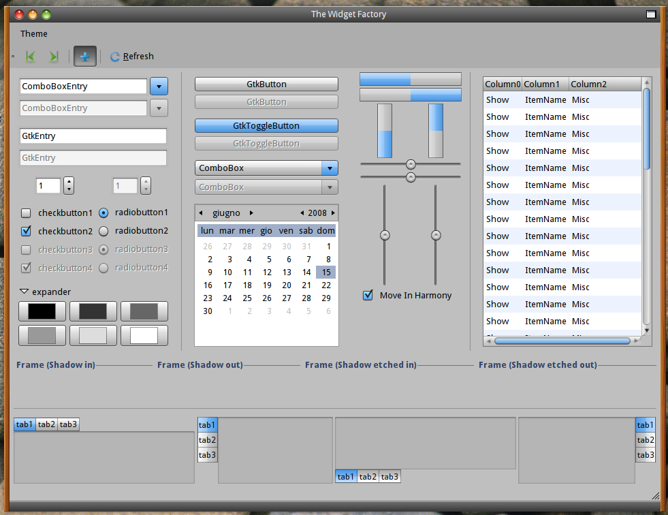This screenshot has width=668, height=515.
Task: Click tree view vertical scrollbar down arrow
Action: pos(647,330)
